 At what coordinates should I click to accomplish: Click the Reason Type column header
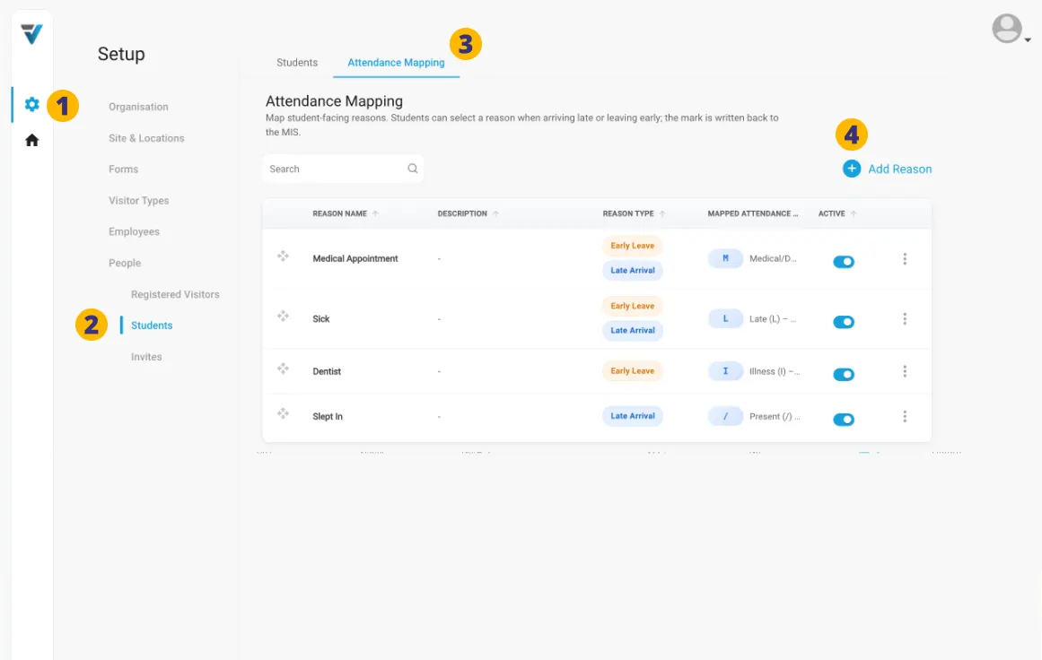tap(628, 213)
